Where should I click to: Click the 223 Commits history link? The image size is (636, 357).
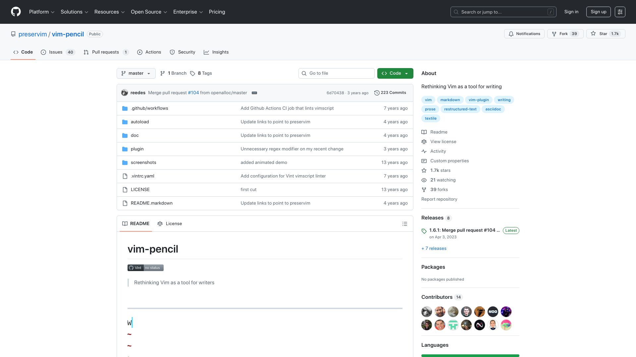tap(390, 93)
